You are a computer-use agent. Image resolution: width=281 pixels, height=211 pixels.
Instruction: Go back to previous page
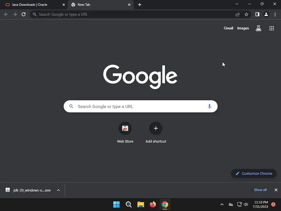click(6, 14)
